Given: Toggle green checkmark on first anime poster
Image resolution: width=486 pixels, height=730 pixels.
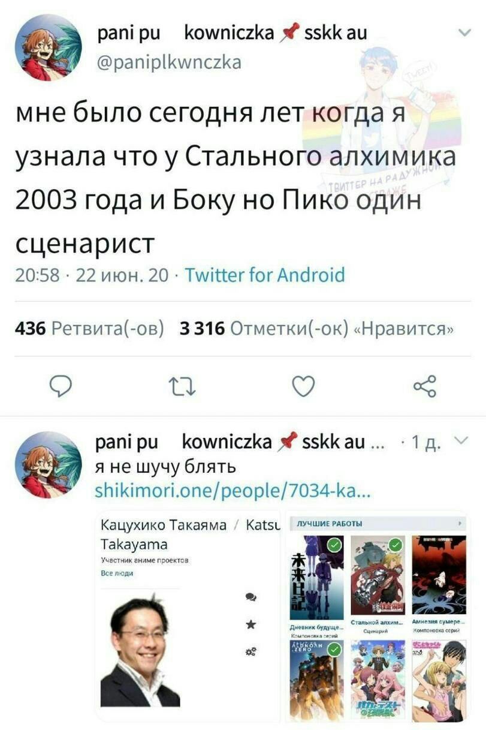Looking at the screenshot, I should coord(336,545).
